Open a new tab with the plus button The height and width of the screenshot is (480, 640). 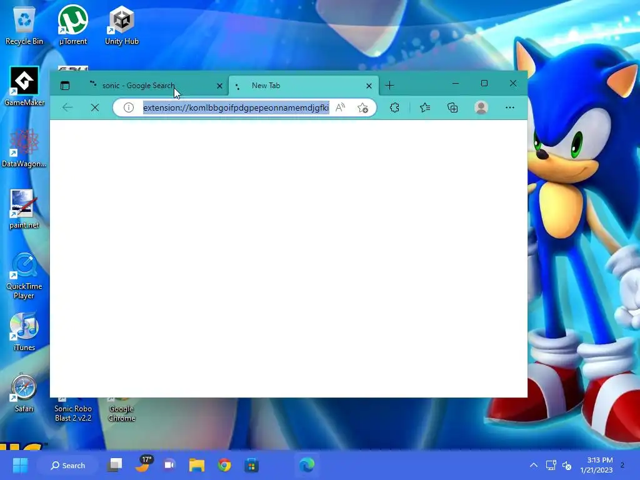[389, 85]
